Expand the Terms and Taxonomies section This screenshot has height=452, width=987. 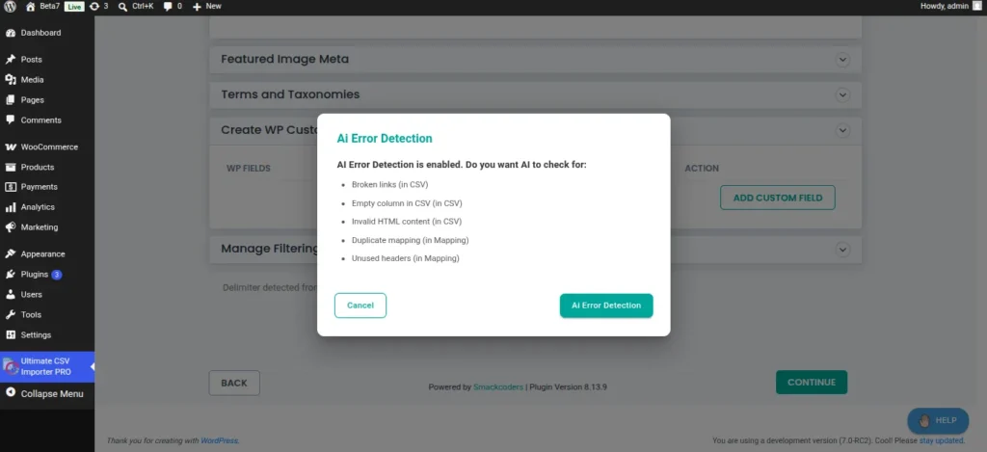click(x=842, y=95)
